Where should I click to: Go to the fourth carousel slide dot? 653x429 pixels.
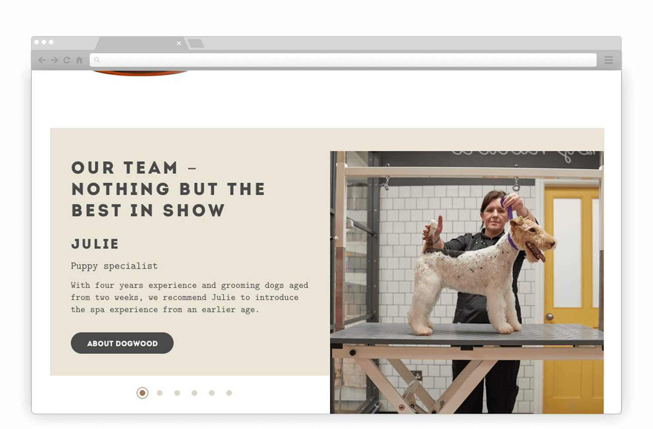click(195, 393)
